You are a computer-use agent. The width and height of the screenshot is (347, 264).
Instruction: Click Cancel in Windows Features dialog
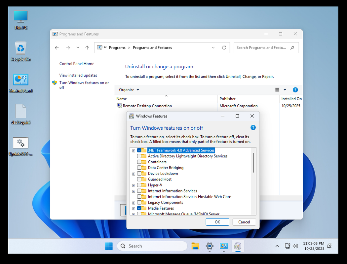244,222
